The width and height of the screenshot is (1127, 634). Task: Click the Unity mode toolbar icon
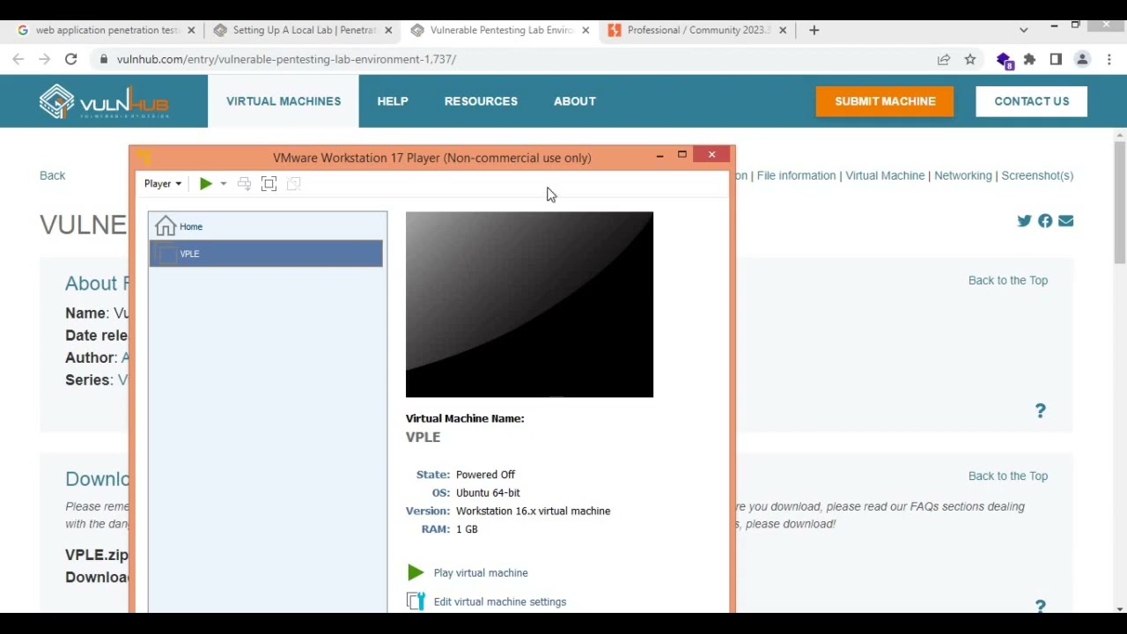coord(293,183)
